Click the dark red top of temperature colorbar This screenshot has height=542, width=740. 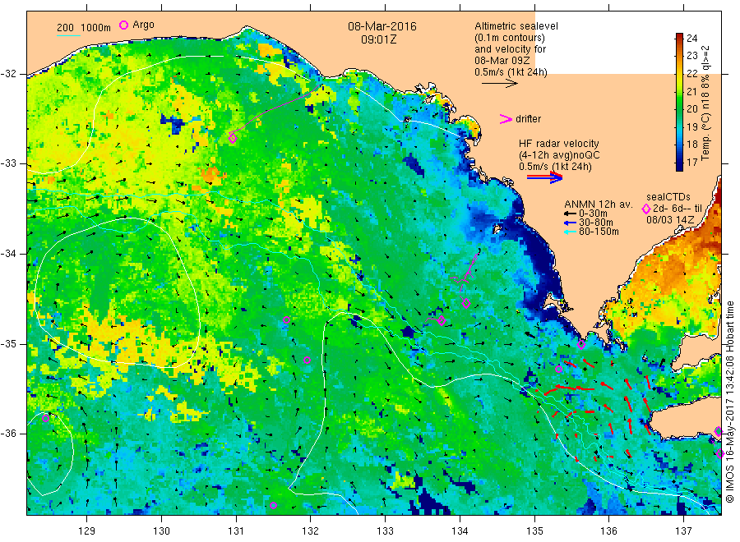coord(679,38)
